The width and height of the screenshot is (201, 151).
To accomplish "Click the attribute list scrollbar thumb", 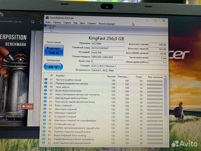I will pyautogui.click(x=165, y=97).
